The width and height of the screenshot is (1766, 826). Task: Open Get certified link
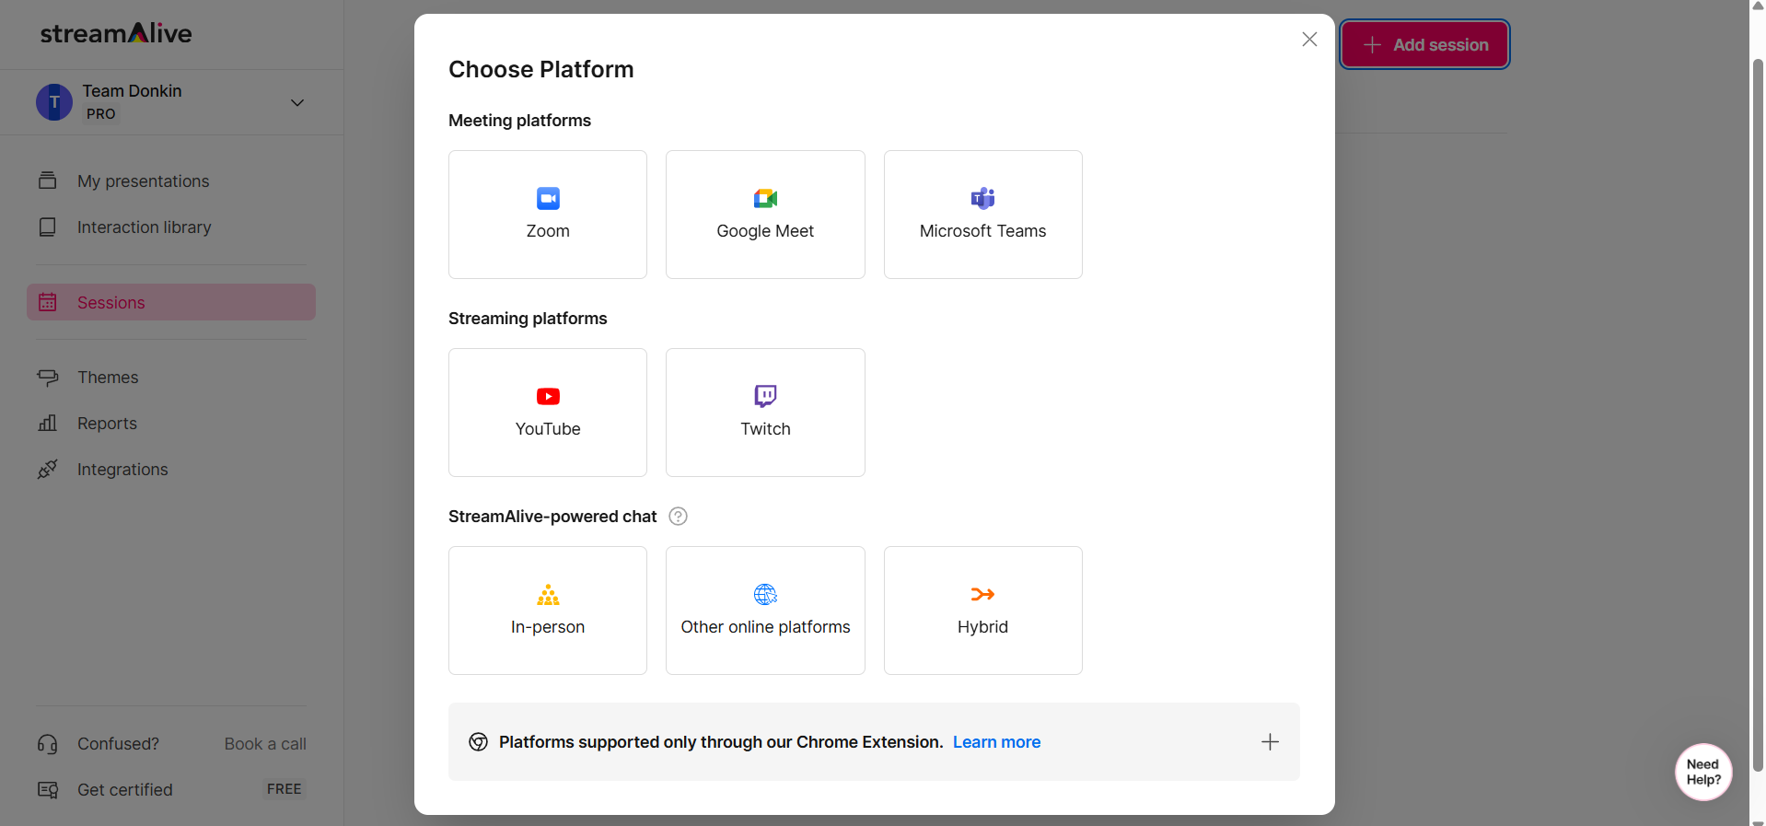point(125,790)
